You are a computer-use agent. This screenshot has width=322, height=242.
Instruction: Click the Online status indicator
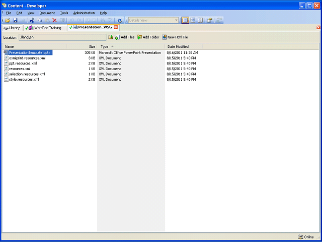pos(306,237)
